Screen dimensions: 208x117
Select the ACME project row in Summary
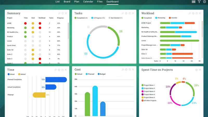tap(9, 23)
